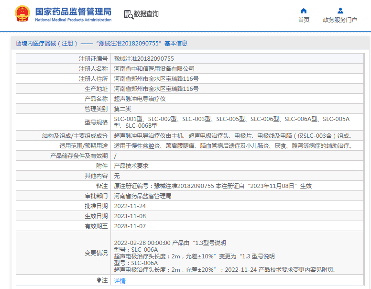Click 河南省药品监督管理局 approval department
Screen dimensions: 371x289
click(x=142, y=196)
